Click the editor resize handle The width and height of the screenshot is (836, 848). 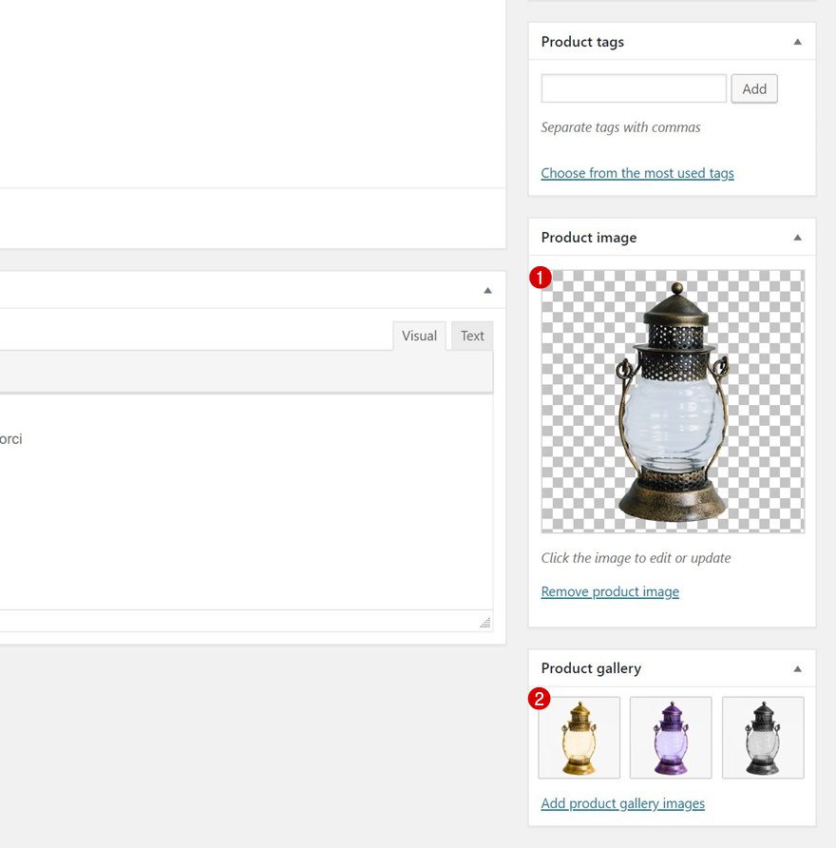point(484,623)
